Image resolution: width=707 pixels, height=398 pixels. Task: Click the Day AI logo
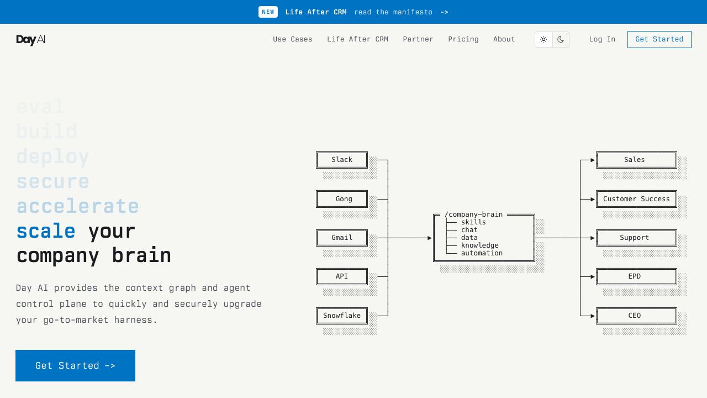click(31, 39)
